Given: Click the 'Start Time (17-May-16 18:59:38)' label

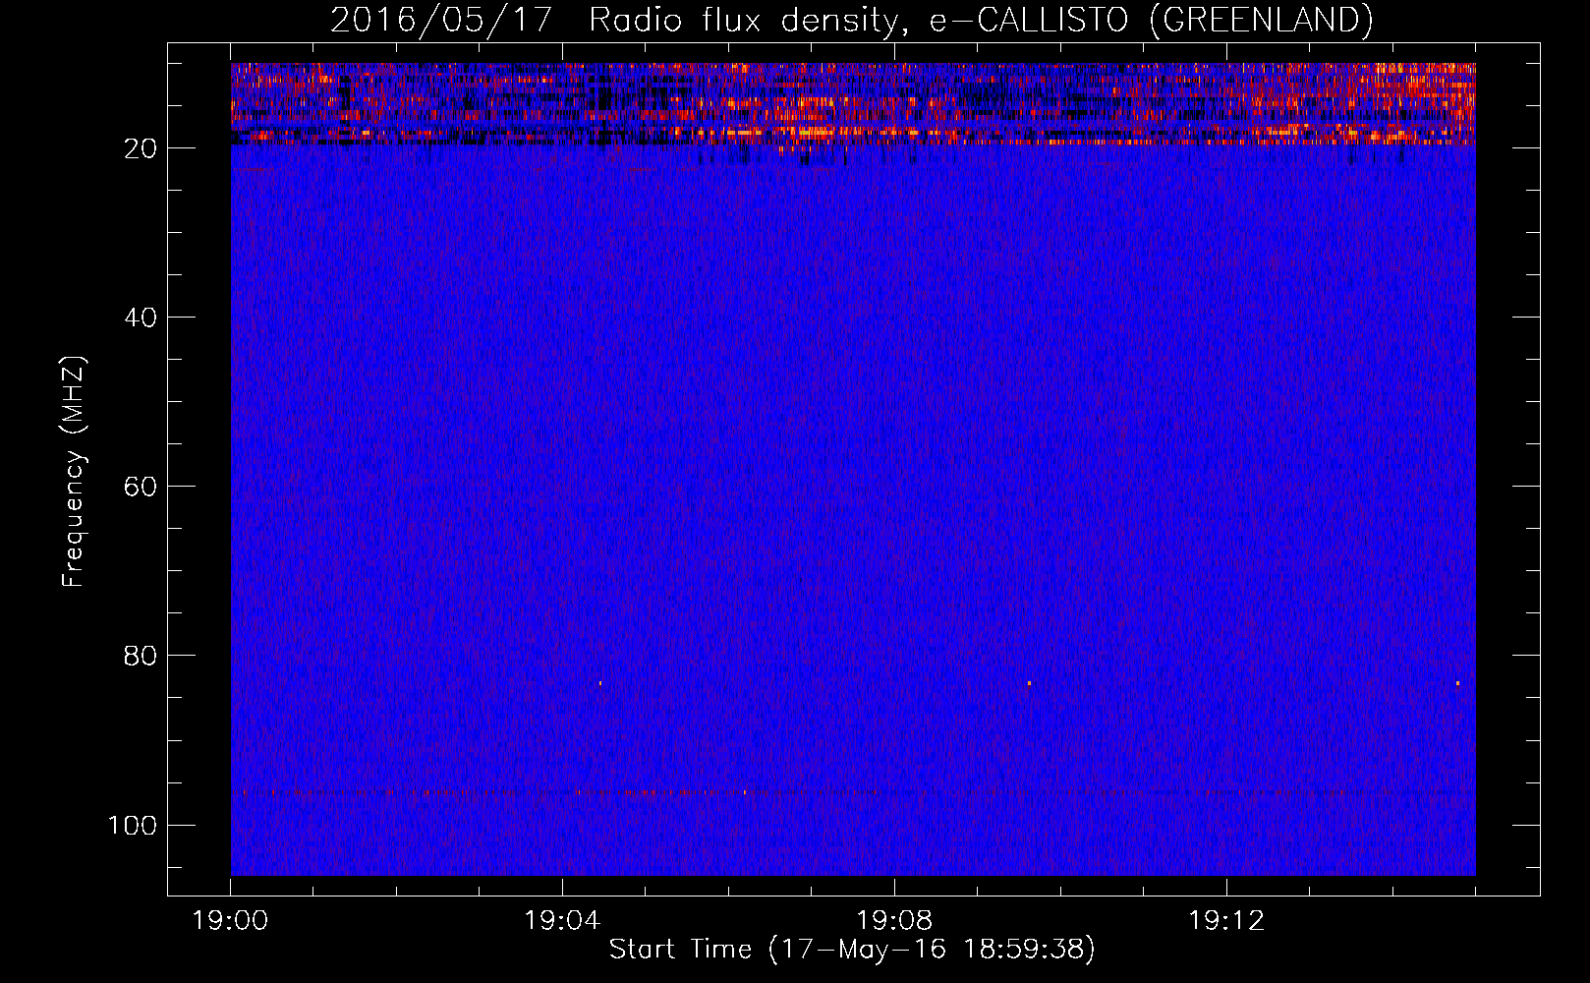Looking at the screenshot, I should pos(852,950).
